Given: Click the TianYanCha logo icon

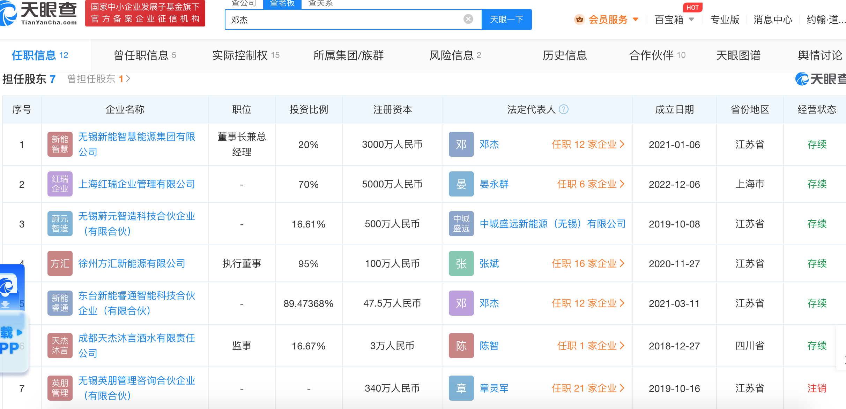Looking at the screenshot, I should (x=8, y=13).
